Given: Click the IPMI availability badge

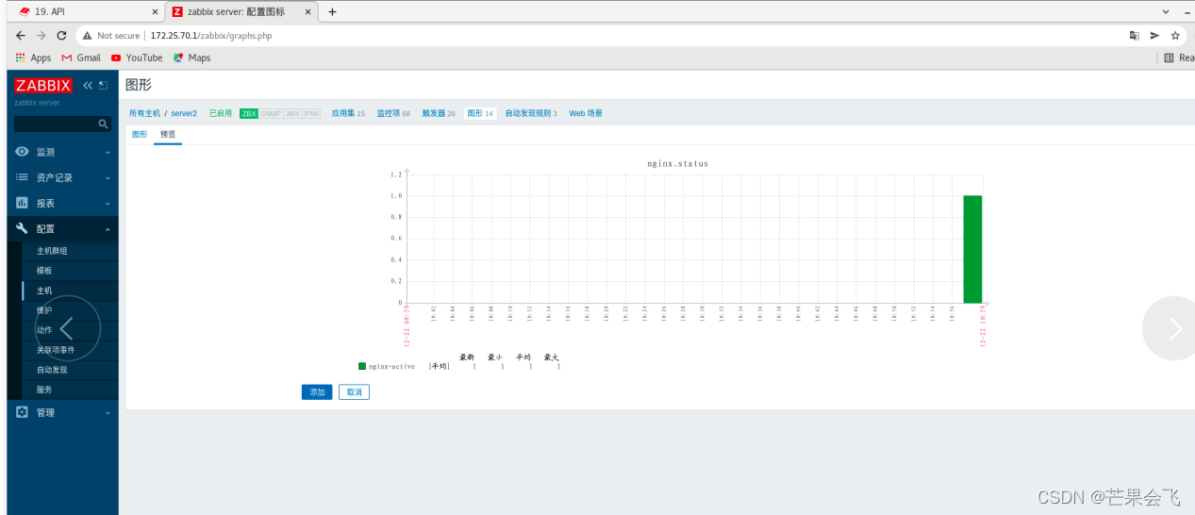Looking at the screenshot, I should pyautogui.click(x=311, y=113).
